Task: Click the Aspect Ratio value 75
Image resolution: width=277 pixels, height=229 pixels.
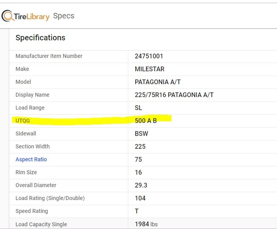Action: (x=138, y=159)
